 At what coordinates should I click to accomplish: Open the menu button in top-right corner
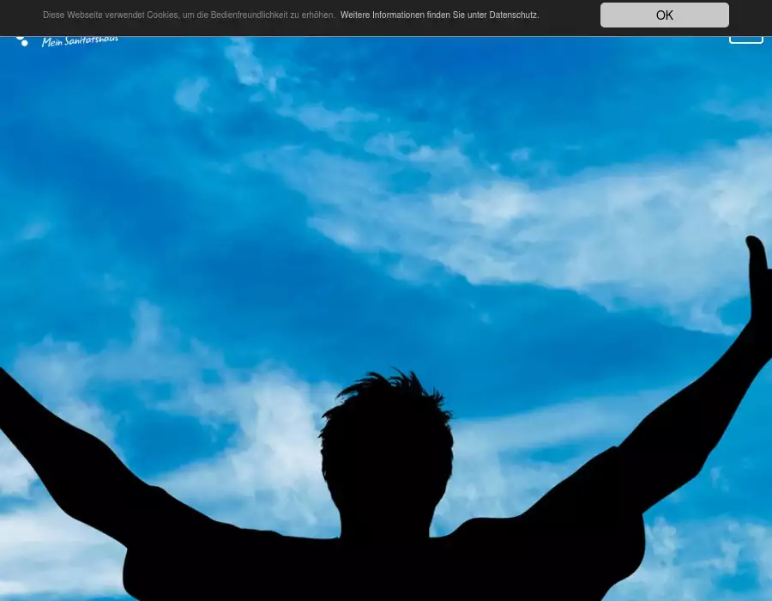[745, 37]
